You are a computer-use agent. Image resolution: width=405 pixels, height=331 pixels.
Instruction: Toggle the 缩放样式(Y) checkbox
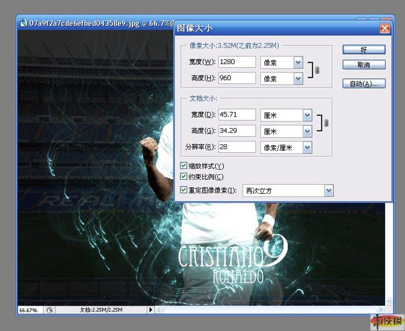pyautogui.click(x=184, y=165)
